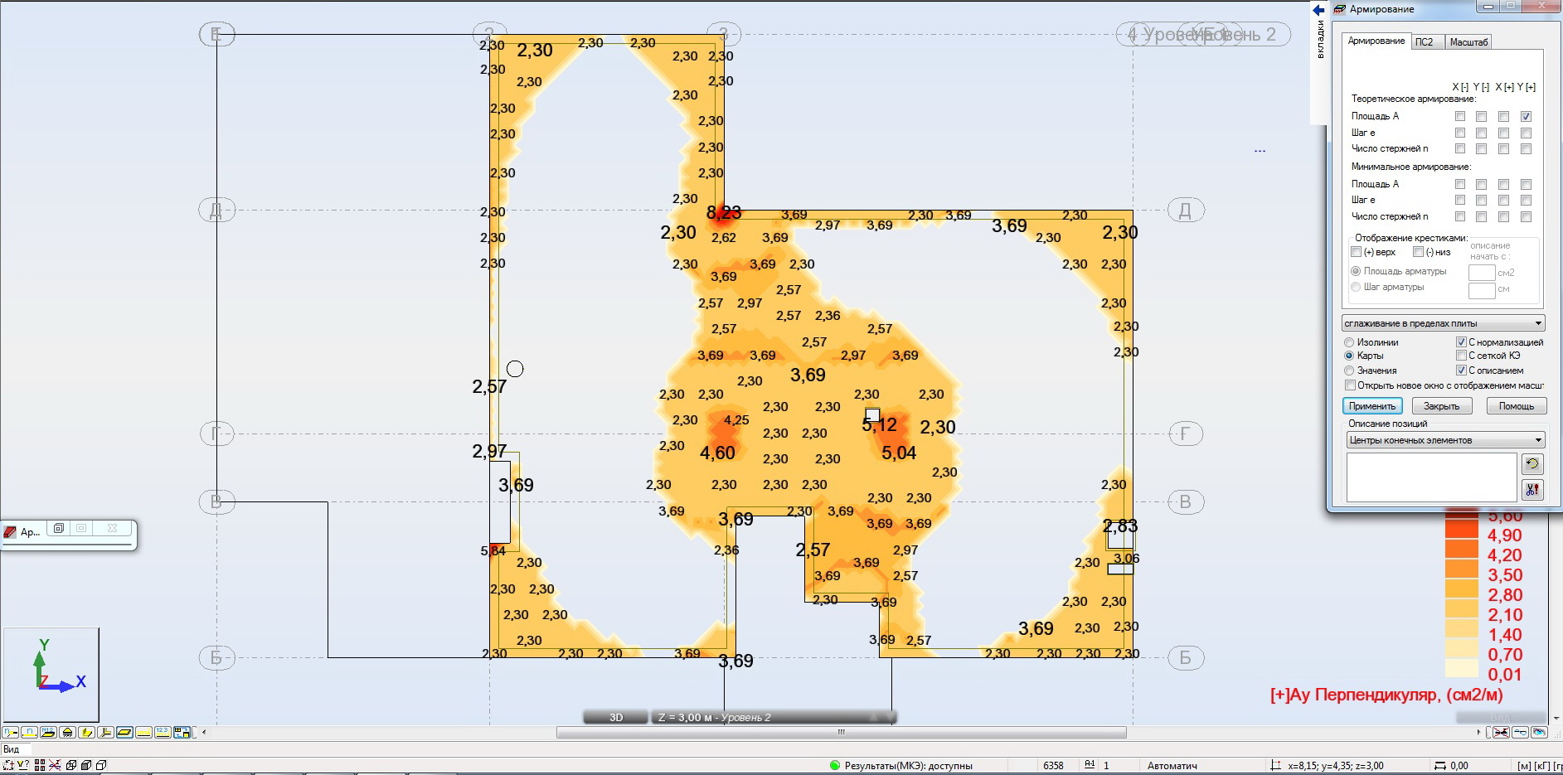Click the crossed-out red and blue lines icon
Viewport: 1563px width, 775px height.
pyautogui.click(x=55, y=765)
